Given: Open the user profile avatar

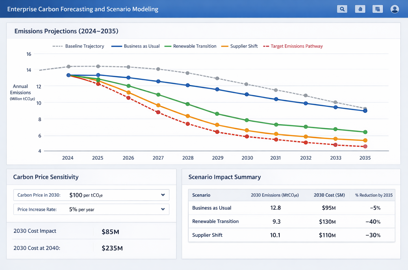Looking at the screenshot, I should click(394, 9).
